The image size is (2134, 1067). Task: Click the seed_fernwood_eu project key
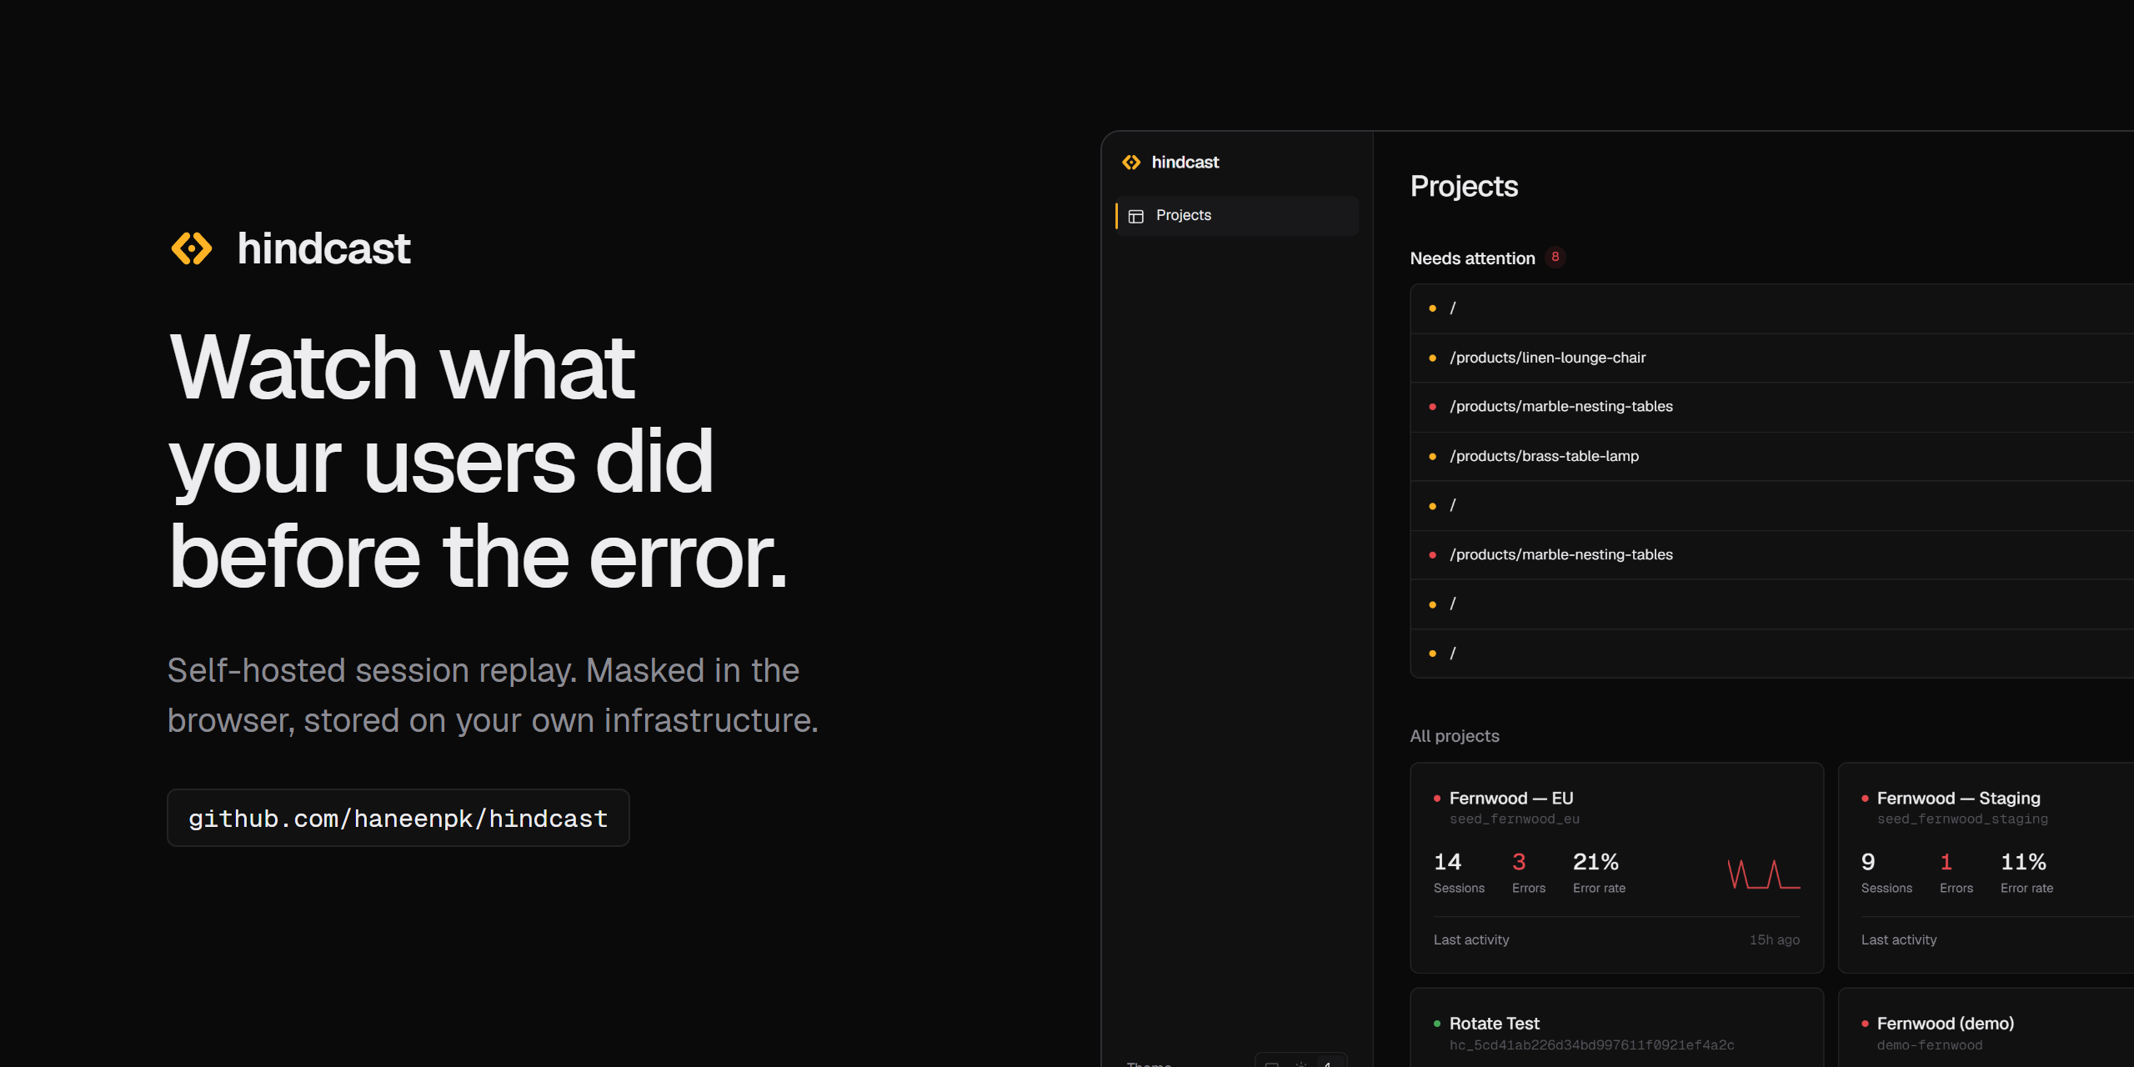[1514, 819]
